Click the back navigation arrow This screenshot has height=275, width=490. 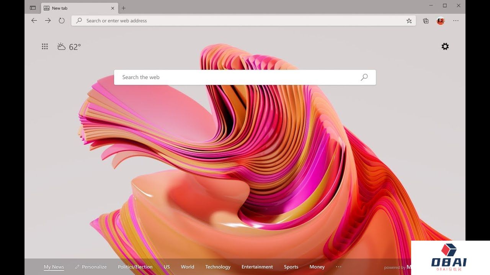(34, 21)
